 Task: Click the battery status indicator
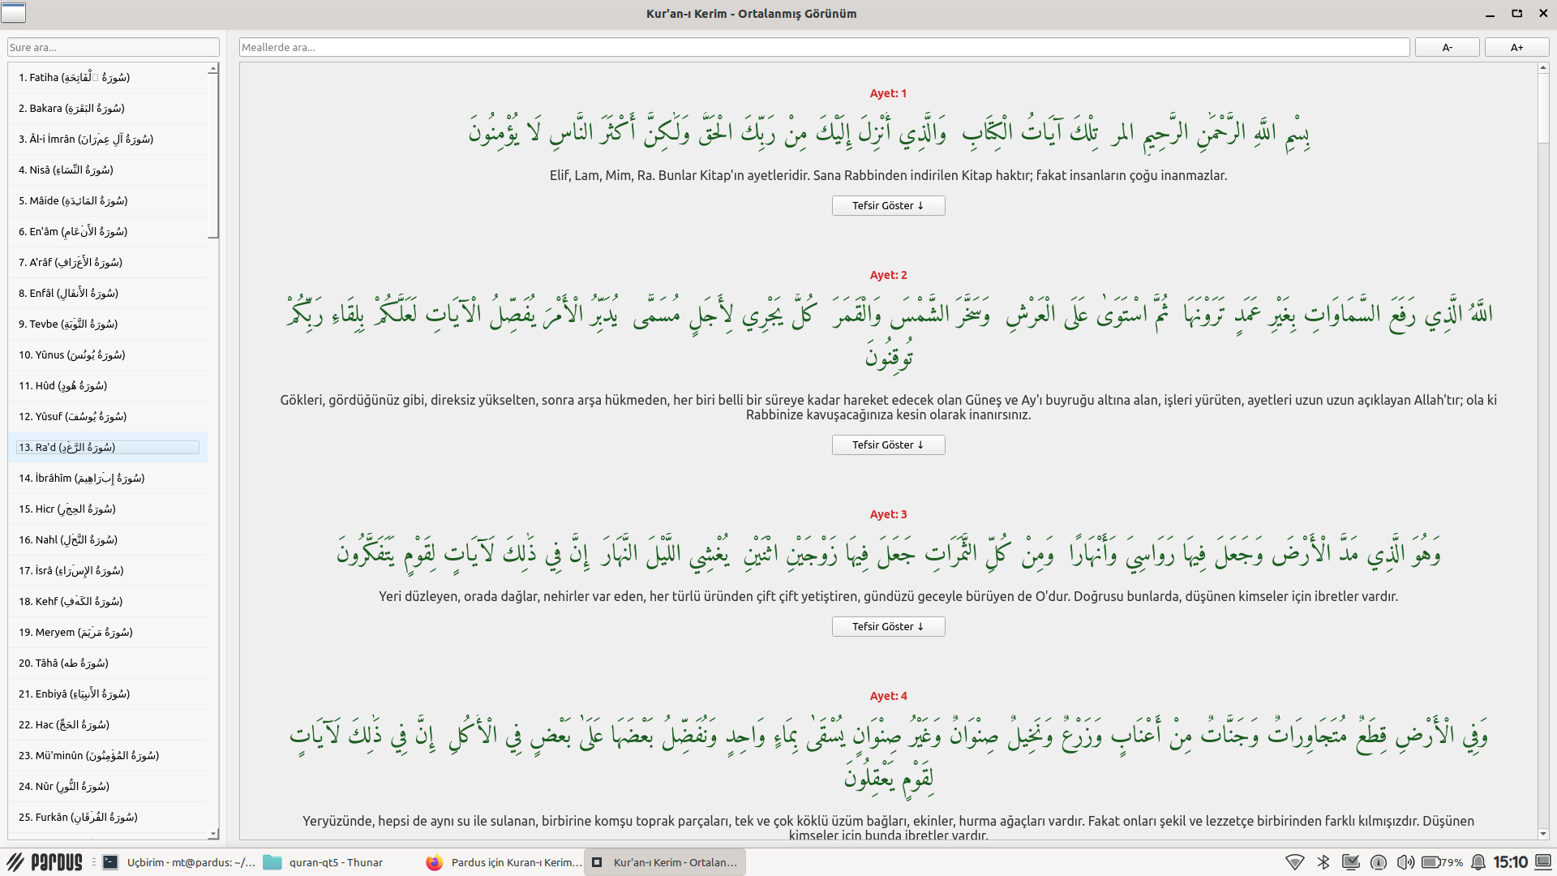(x=1441, y=862)
